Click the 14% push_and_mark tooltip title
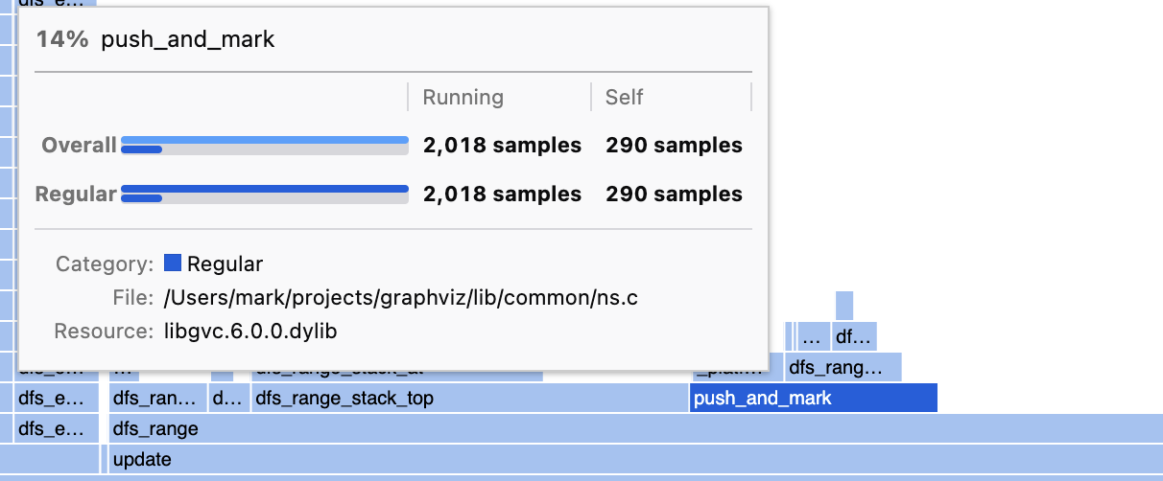The width and height of the screenshot is (1163, 481). point(155,39)
